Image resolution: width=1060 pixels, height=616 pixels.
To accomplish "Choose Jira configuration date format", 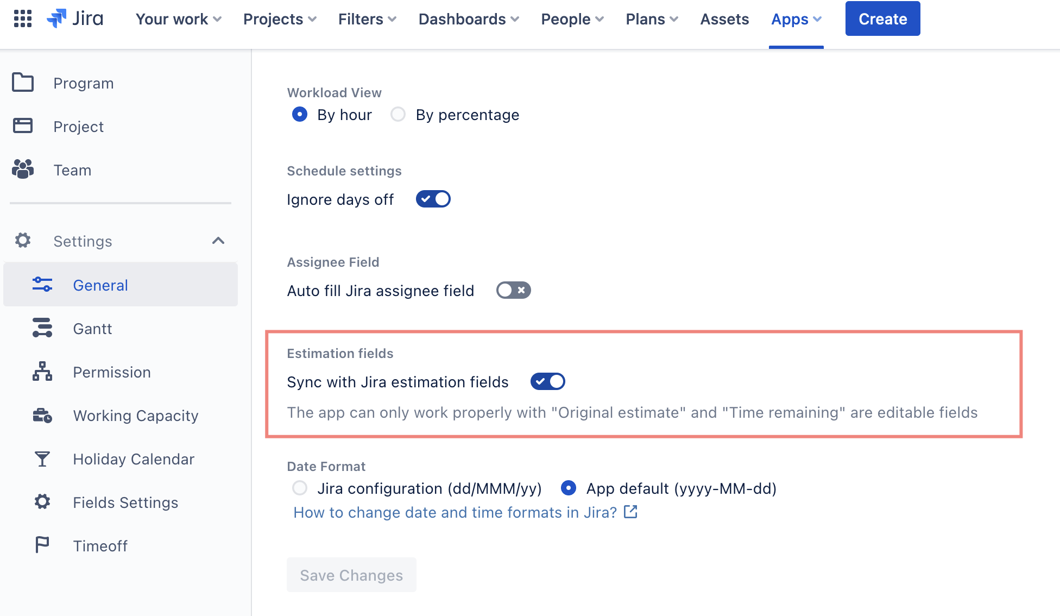I will (x=300, y=488).
